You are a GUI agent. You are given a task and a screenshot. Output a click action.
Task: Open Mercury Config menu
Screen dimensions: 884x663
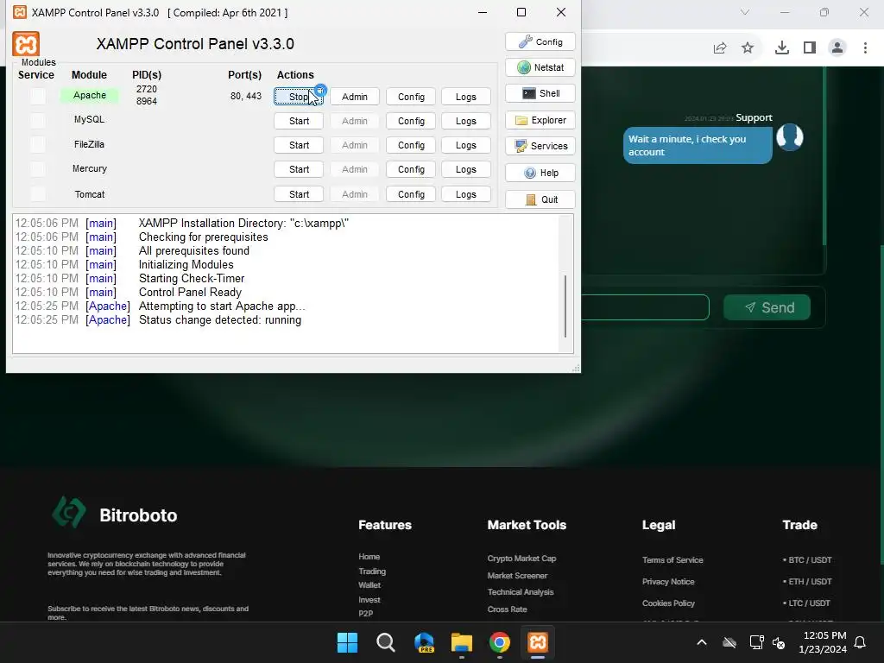point(411,169)
